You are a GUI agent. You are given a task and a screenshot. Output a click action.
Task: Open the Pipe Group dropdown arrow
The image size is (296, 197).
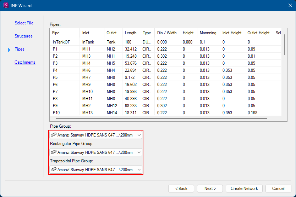(139, 135)
